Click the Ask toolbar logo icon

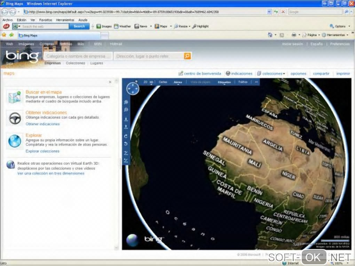coord(6,26)
